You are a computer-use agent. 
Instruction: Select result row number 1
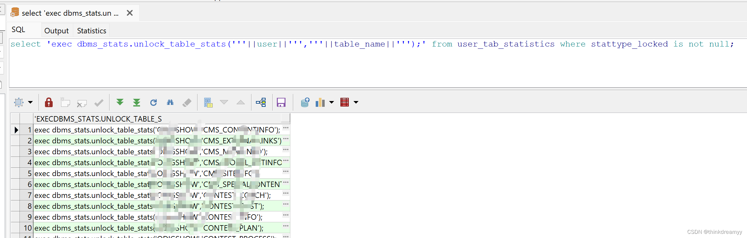tap(26, 130)
